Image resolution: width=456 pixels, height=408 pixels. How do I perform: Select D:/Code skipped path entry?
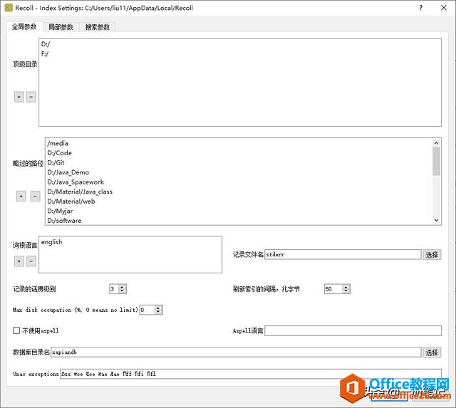coord(59,153)
